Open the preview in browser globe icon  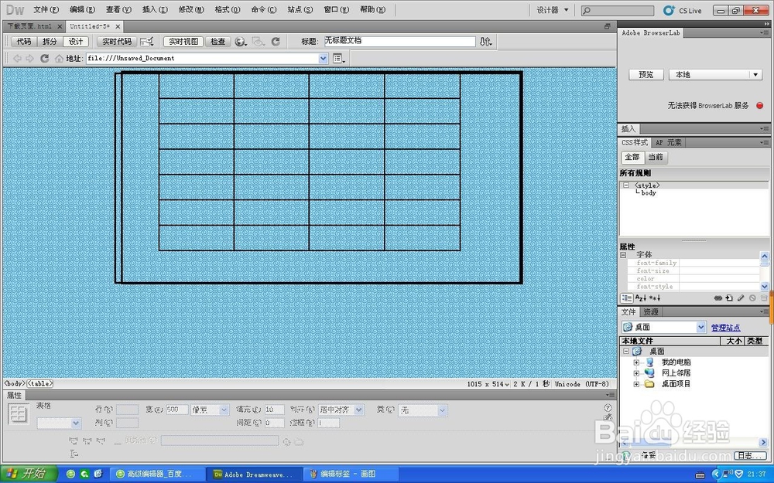[x=241, y=42]
